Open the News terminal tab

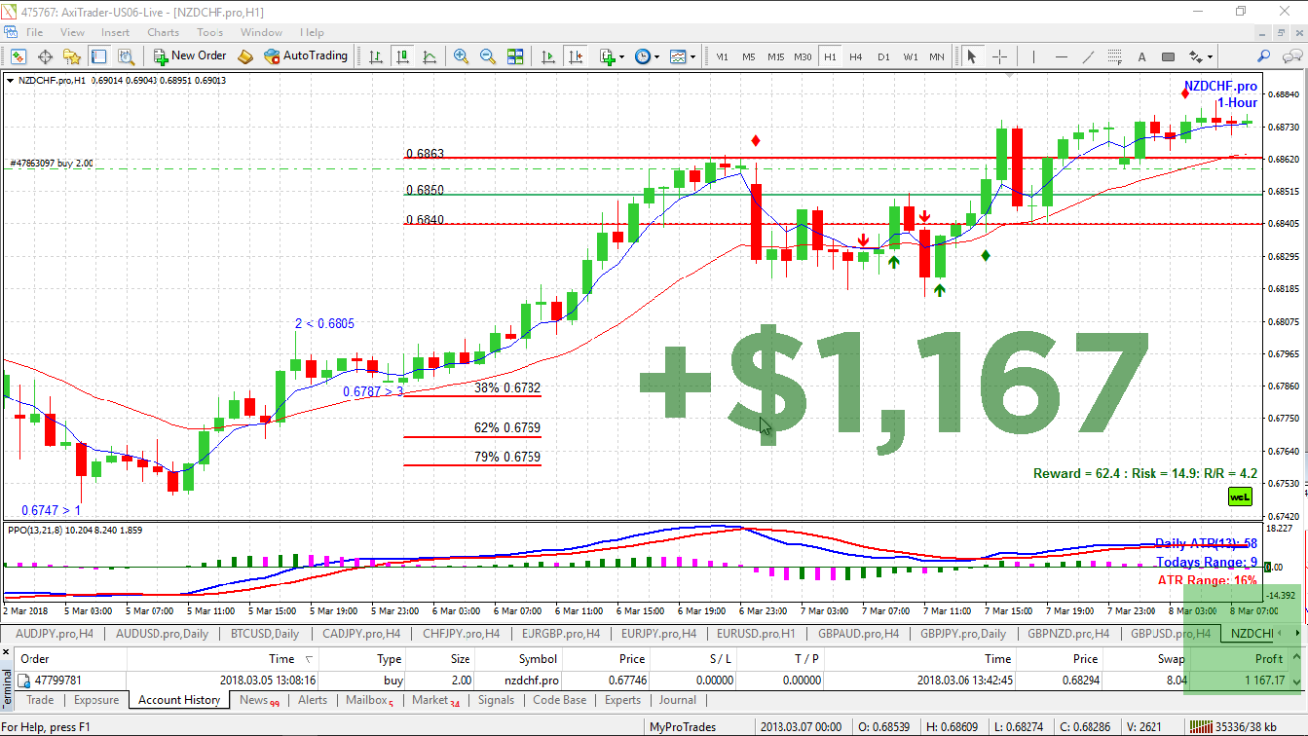tap(259, 700)
